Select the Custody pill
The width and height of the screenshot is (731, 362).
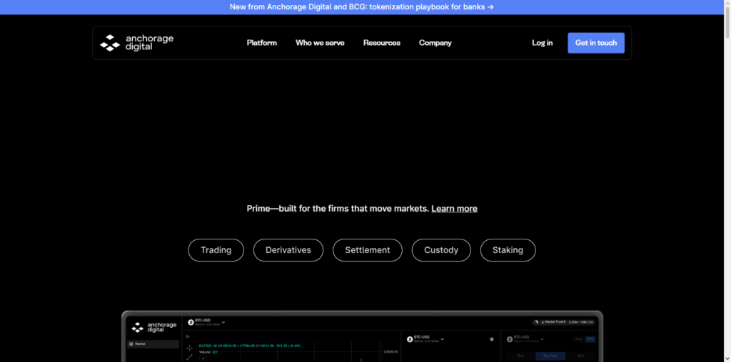[x=441, y=250]
